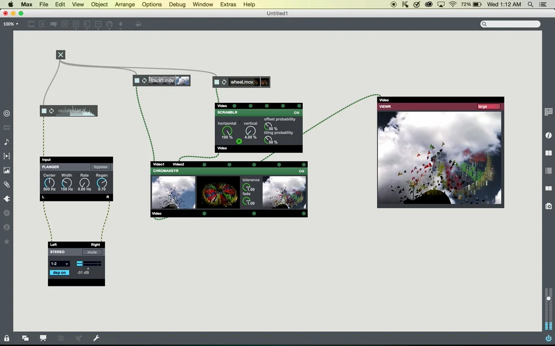The width and height of the screenshot is (555, 346).
Task: Open the star favorites in left sidebar
Action: (x=6, y=242)
